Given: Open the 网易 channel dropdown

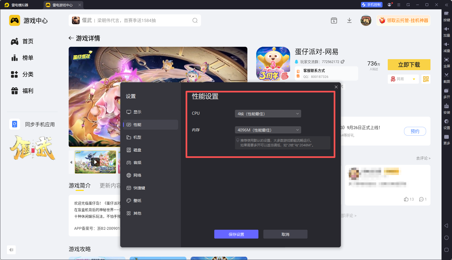Looking at the screenshot, I should [403, 79].
